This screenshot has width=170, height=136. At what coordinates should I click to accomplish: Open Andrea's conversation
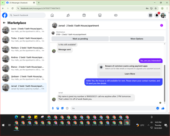coord(24,59)
